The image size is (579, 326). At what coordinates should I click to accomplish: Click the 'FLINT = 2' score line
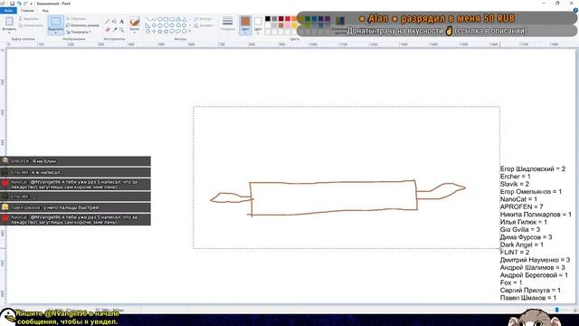tap(515, 252)
